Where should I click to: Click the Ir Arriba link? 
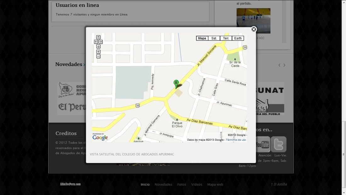[279, 184]
